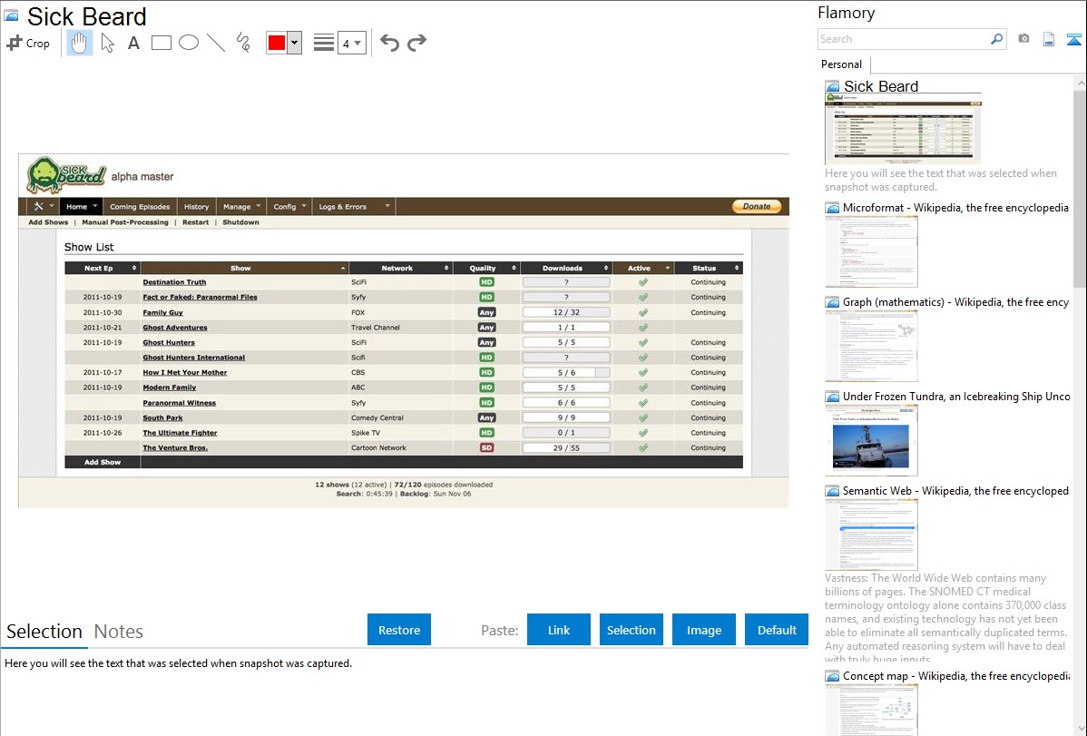The image size is (1087, 736).
Task: Expand the Logs & Errors dropdown
Action: click(x=354, y=207)
